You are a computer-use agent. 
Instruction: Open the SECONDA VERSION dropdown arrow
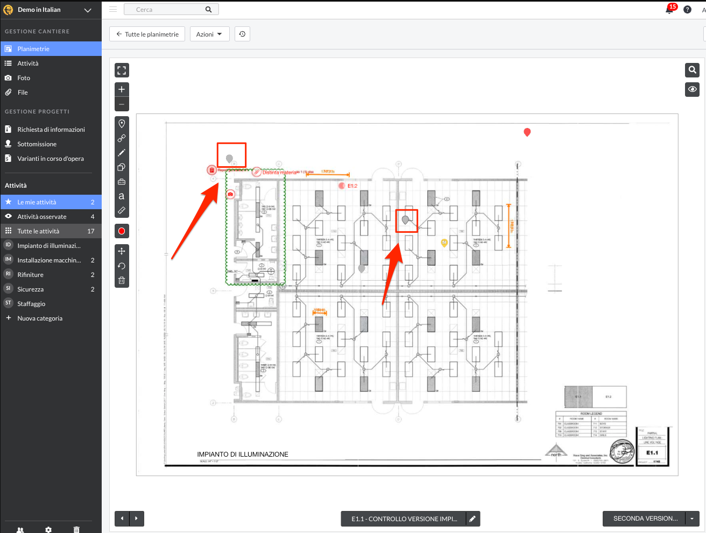coord(692,518)
